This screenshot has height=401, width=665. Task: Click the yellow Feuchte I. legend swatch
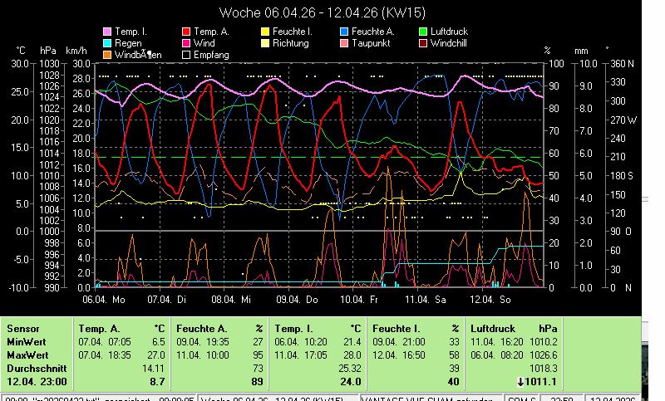[265, 32]
